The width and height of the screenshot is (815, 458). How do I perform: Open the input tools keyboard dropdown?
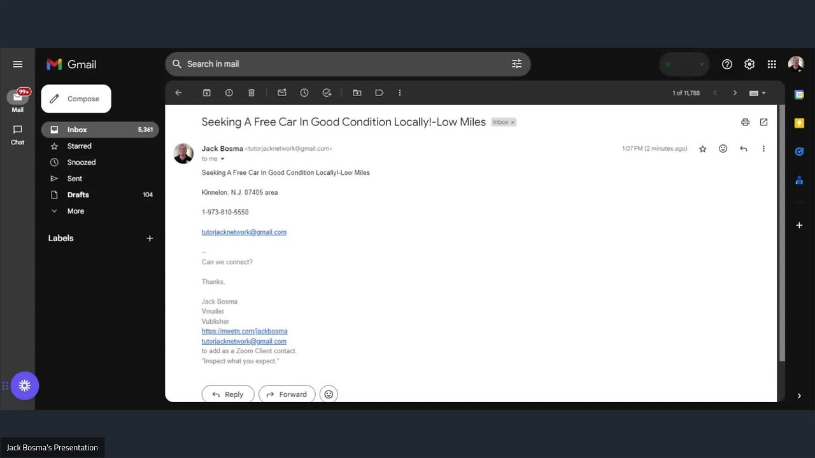click(757, 93)
